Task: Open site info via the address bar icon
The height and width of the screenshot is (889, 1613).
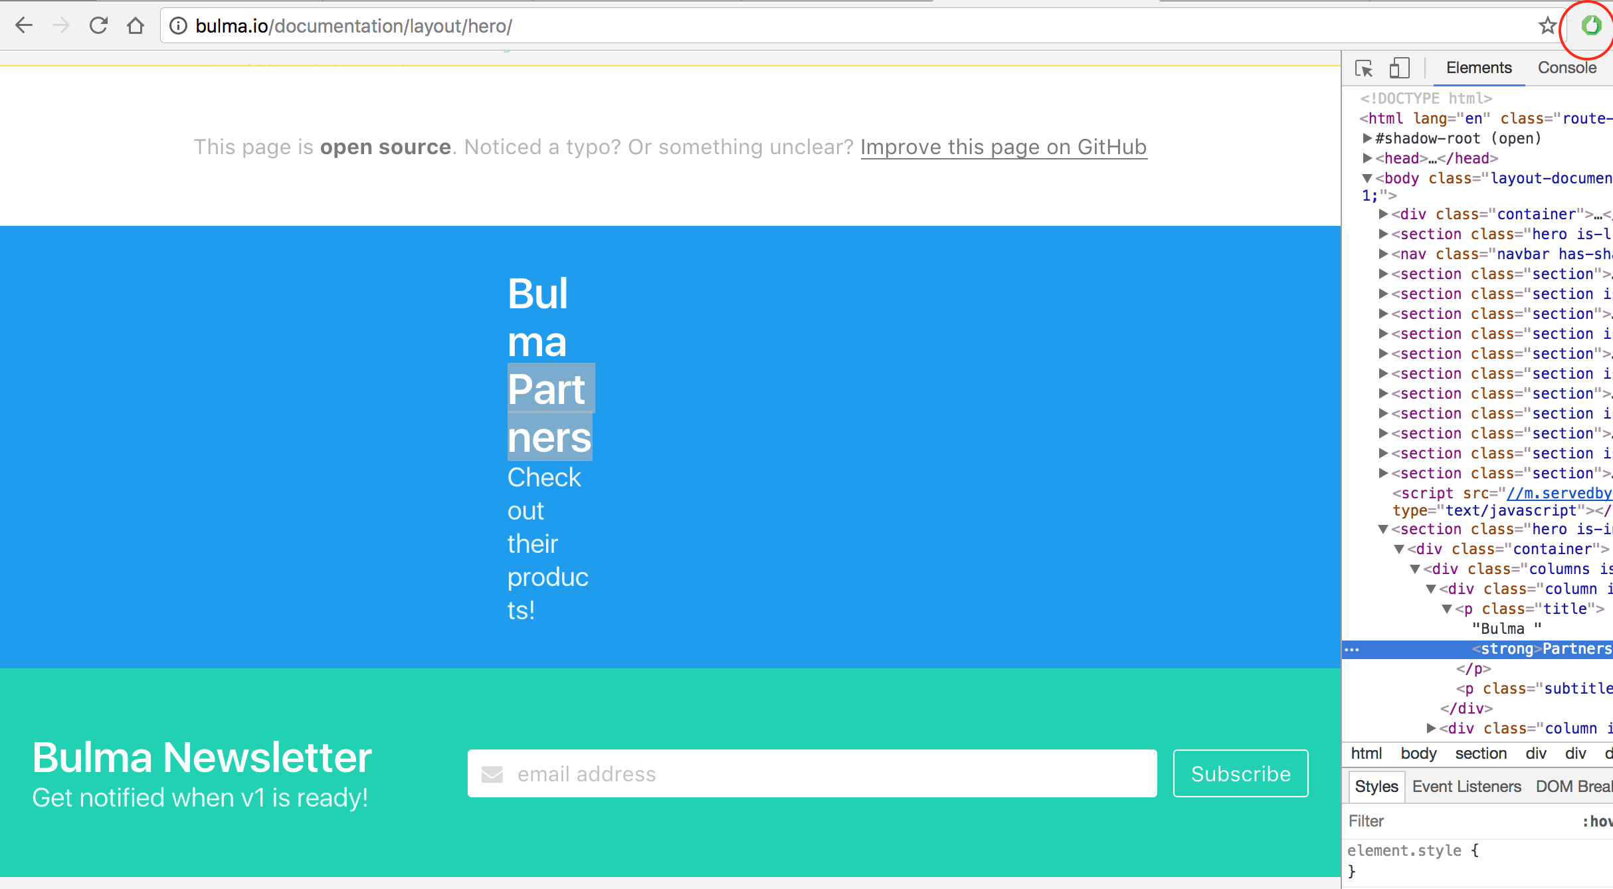Action: coord(177,26)
